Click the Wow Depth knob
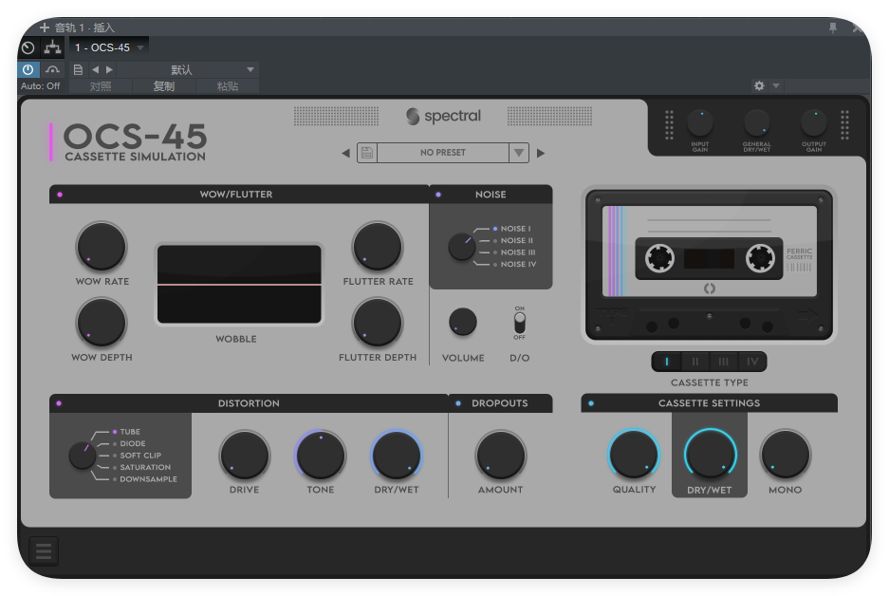The width and height of the screenshot is (889, 596). 102,323
